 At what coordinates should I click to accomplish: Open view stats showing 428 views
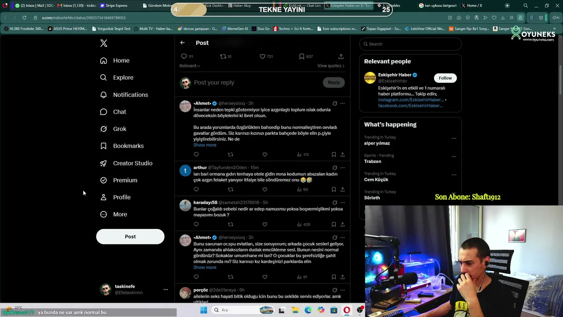(303, 225)
